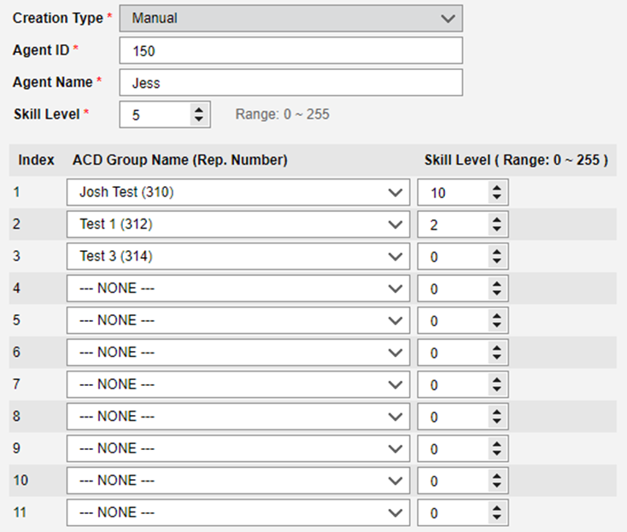
Task: Decrease the main agent Skill Level stepper
Action: click(199, 120)
